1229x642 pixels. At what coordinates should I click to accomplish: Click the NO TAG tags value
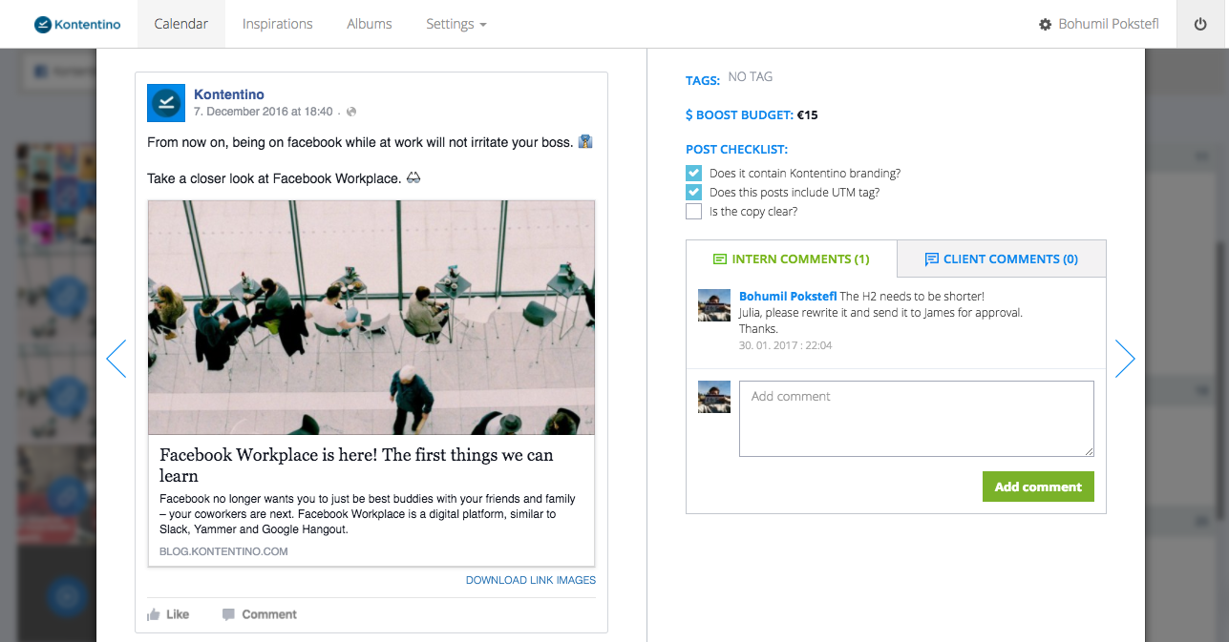point(751,76)
